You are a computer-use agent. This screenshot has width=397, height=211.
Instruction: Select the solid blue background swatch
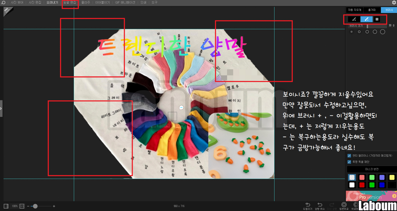[382, 185]
